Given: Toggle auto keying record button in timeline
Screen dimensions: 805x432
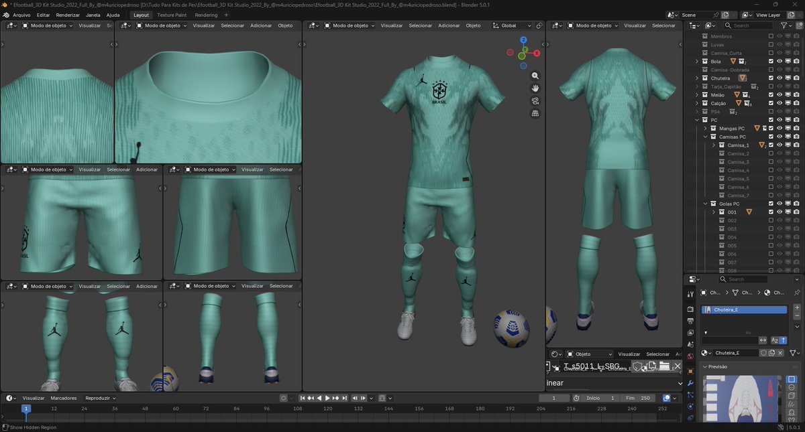Looking at the screenshot, I should tap(283, 398).
